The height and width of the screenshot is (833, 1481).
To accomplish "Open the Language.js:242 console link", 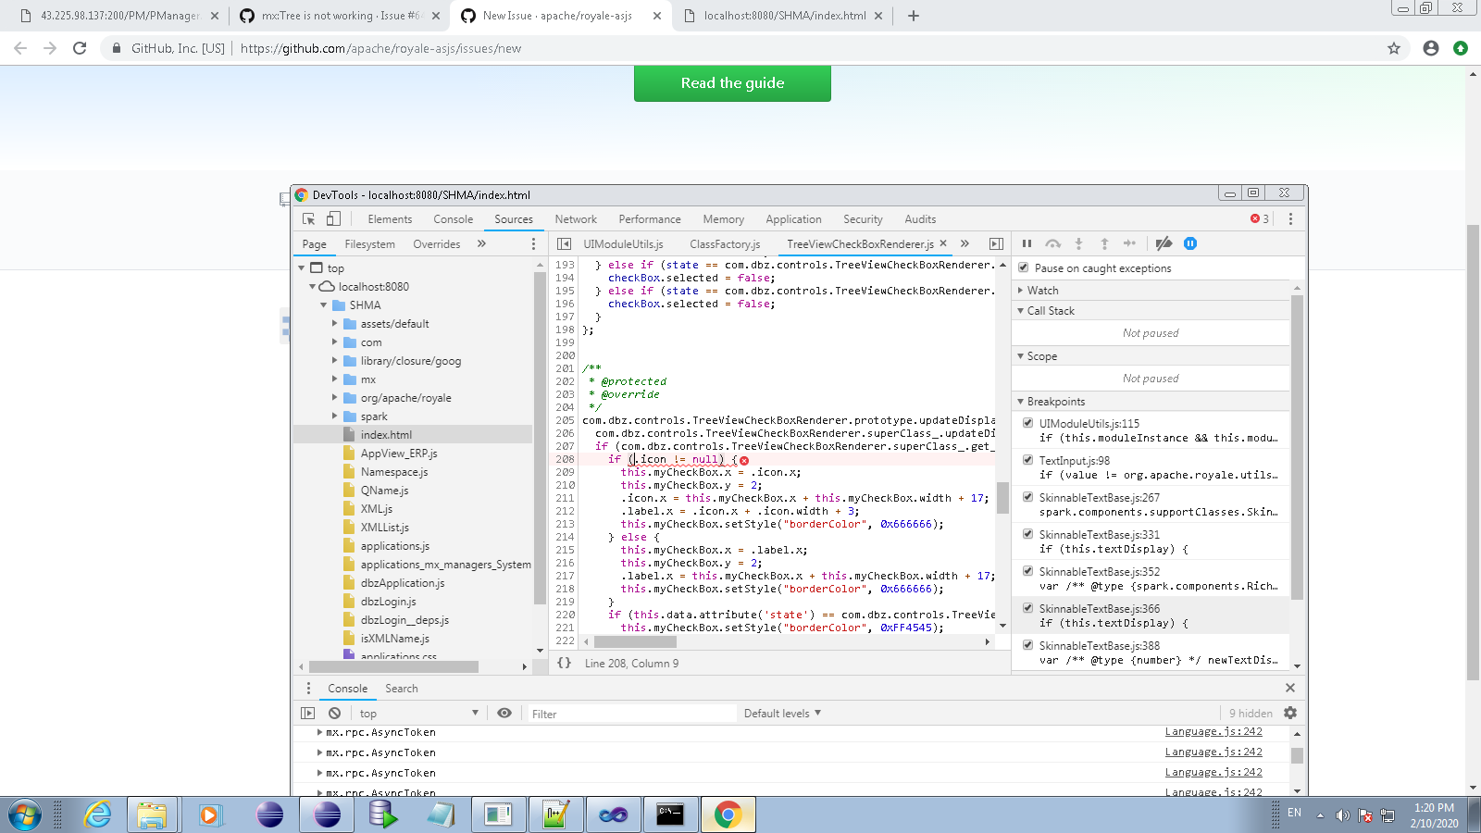I will click(x=1213, y=731).
